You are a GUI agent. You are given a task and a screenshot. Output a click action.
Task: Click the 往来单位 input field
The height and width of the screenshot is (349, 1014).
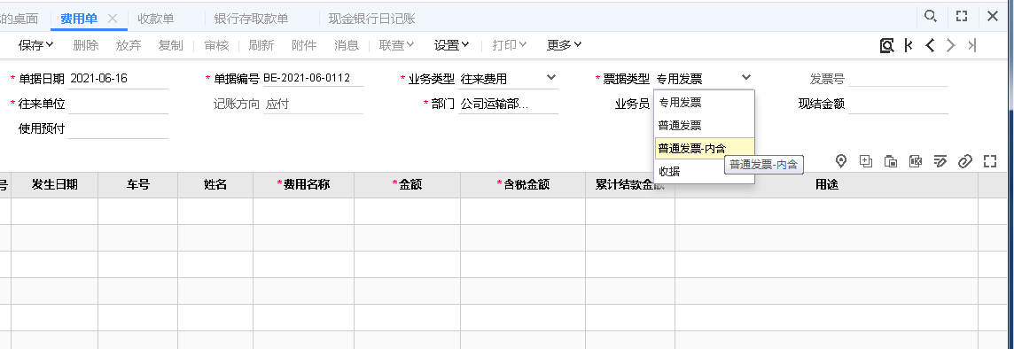(x=118, y=104)
